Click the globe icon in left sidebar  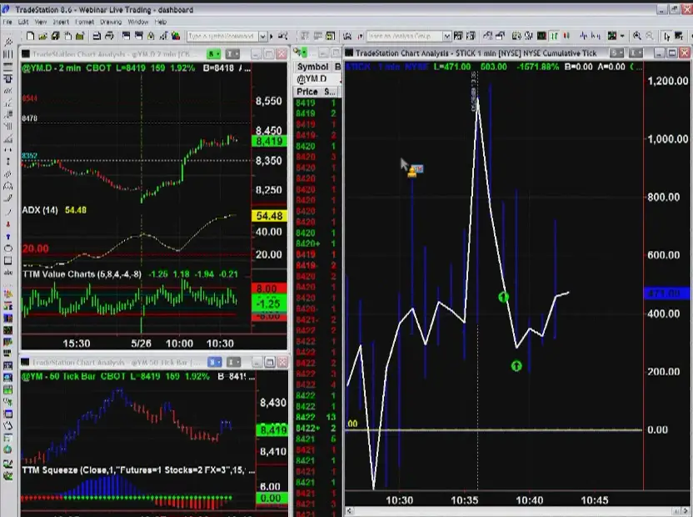(8, 449)
